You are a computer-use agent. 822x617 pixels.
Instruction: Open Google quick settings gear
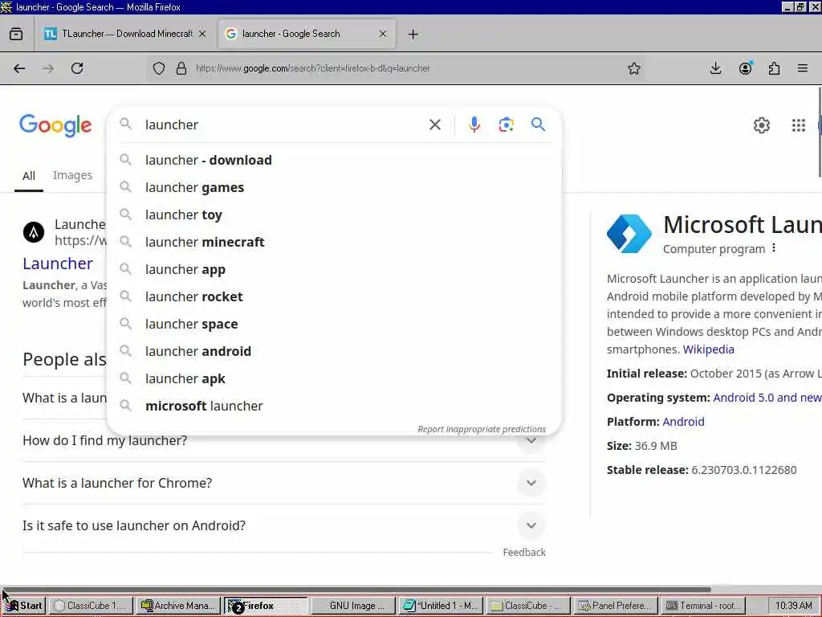[762, 125]
